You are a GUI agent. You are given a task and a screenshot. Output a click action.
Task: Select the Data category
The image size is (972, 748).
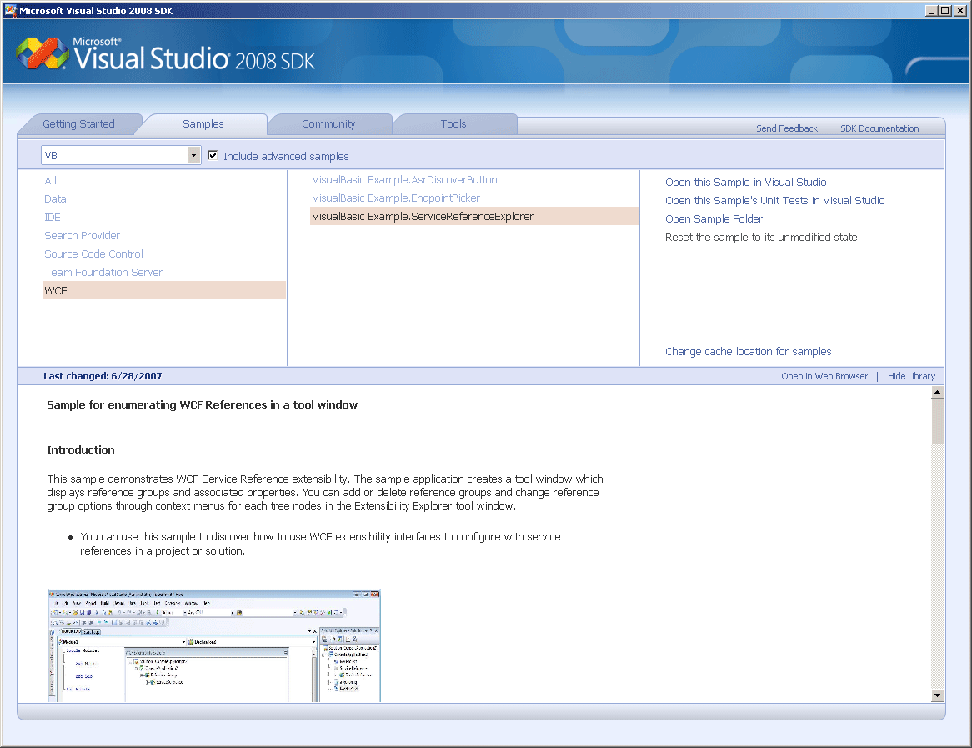point(55,199)
